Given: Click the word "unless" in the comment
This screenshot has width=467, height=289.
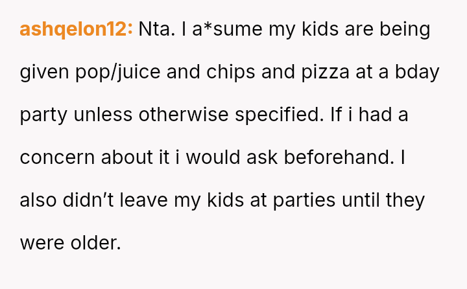Looking at the screenshot, I should coord(102,115).
